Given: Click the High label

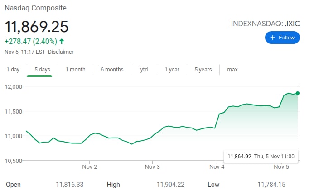Looking at the screenshot, I should tap(113, 185).
